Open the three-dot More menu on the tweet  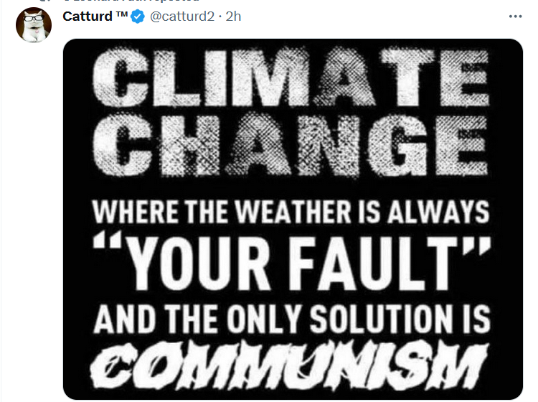click(x=515, y=17)
